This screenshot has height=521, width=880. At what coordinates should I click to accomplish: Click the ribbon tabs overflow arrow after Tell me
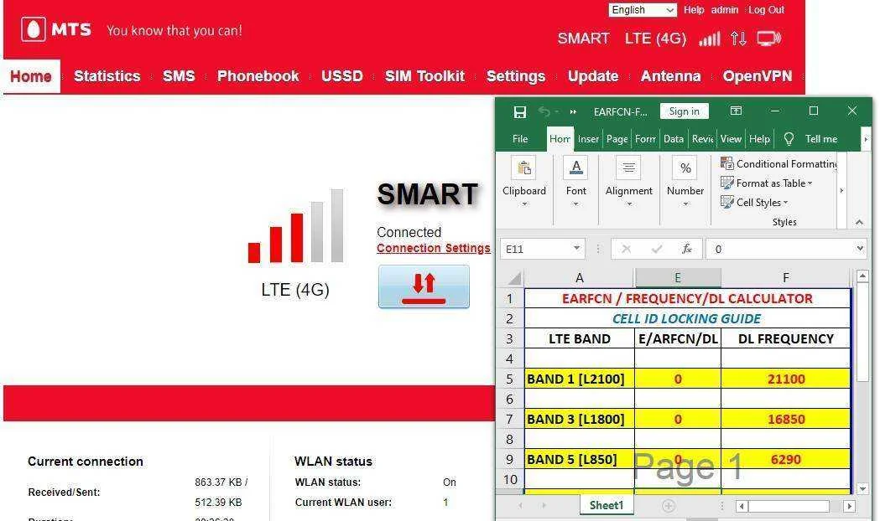pyautogui.click(x=866, y=139)
